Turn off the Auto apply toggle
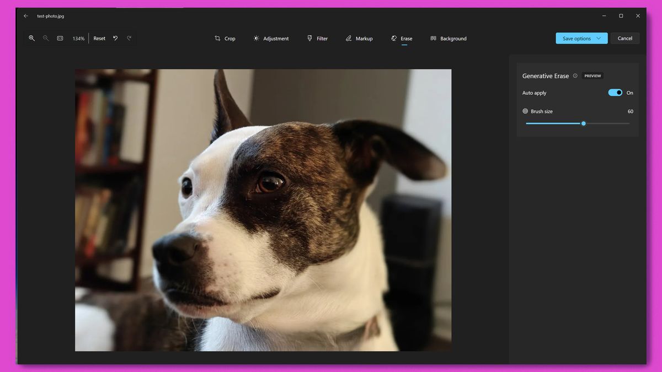Image resolution: width=662 pixels, height=372 pixels. pyautogui.click(x=615, y=93)
